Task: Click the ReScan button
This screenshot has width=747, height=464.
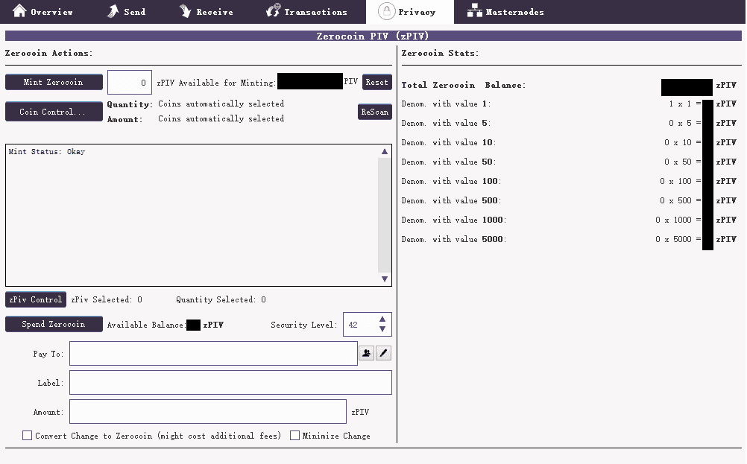Action: 374,112
